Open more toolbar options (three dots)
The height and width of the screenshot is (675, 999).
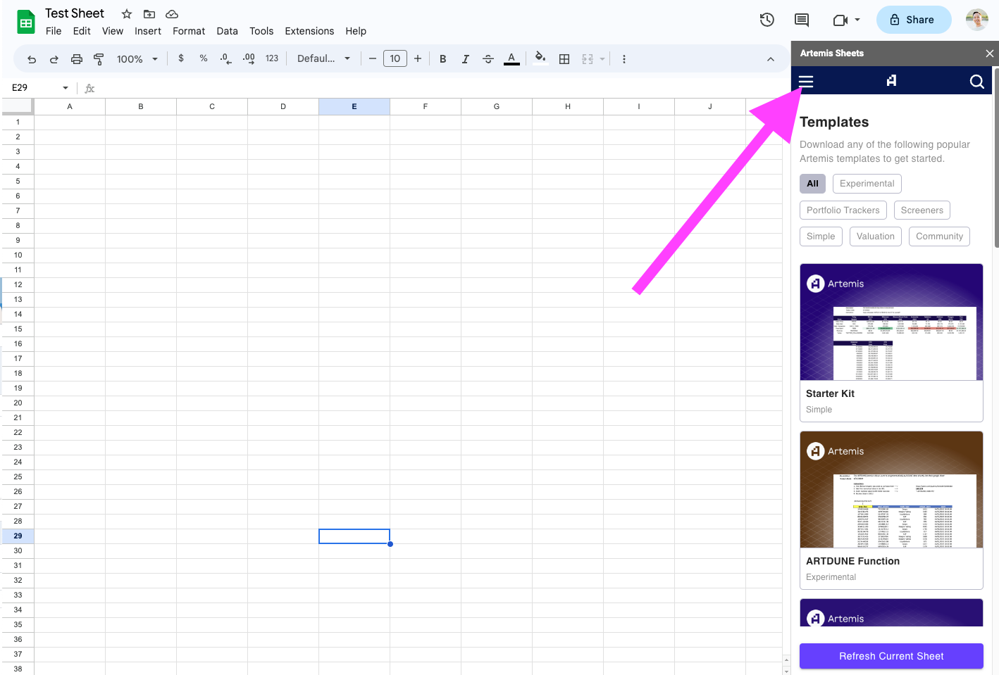pyautogui.click(x=624, y=59)
